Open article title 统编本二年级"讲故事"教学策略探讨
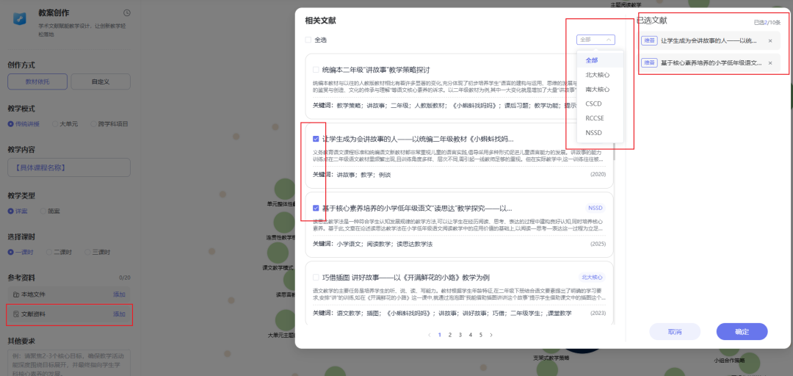Viewport: 793px width, 376px height. [376, 69]
